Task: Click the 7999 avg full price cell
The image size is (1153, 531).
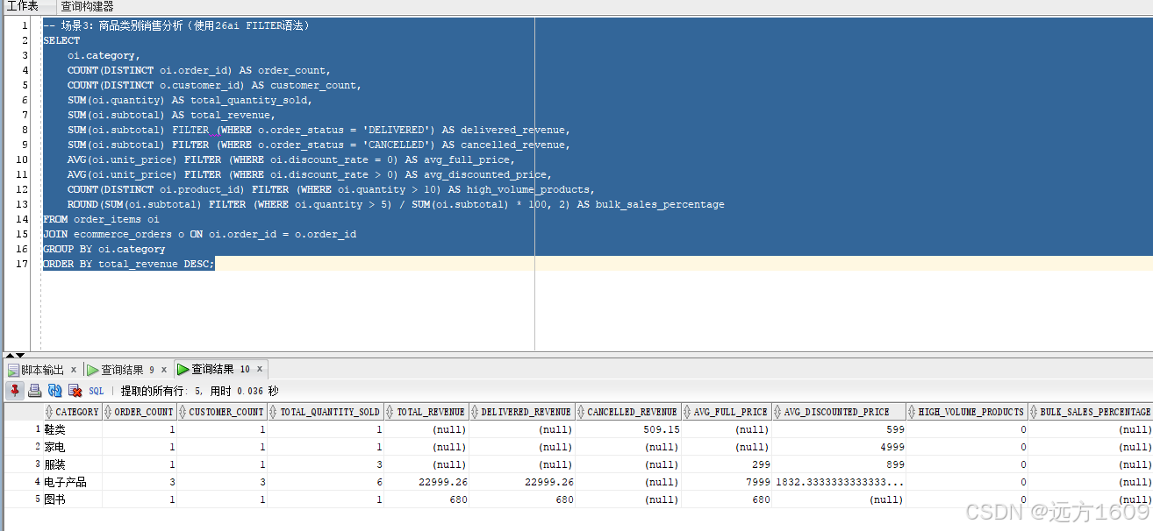Action: coord(726,482)
